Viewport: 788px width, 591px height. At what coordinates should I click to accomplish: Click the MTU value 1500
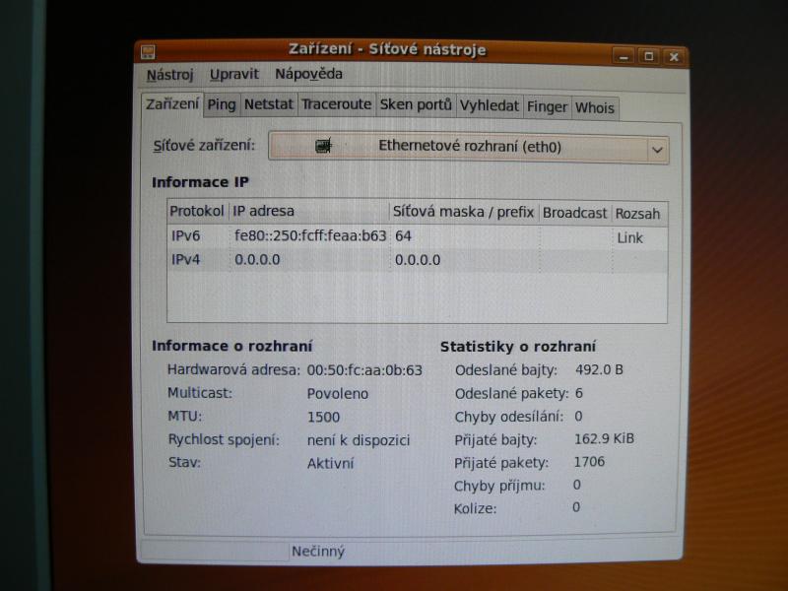click(323, 417)
